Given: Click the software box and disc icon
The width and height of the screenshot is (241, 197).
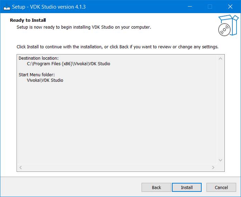Looking at the screenshot, I should pos(228,25).
